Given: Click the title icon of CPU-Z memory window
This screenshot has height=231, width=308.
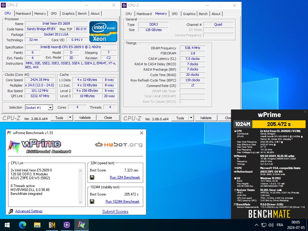Looking at the screenshot, I should pyautogui.click(x=124, y=5).
